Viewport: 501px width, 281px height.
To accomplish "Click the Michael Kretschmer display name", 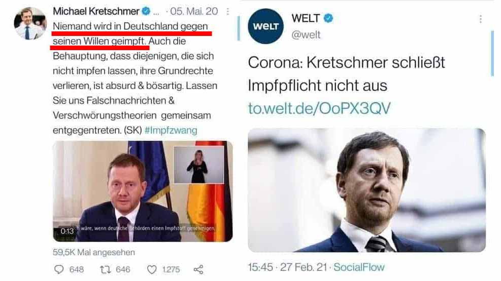I will click(96, 11).
